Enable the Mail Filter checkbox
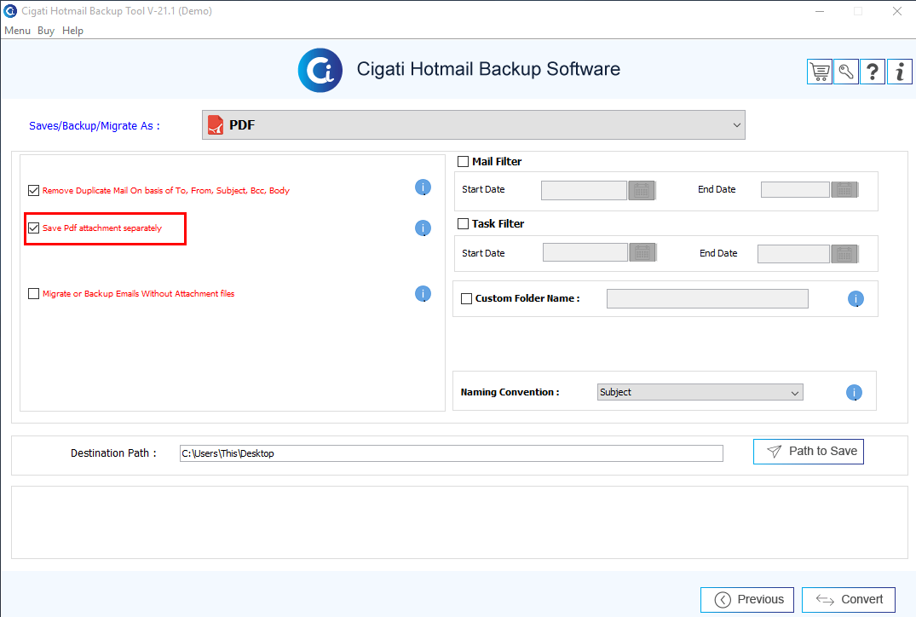This screenshot has width=916, height=617. point(464,161)
